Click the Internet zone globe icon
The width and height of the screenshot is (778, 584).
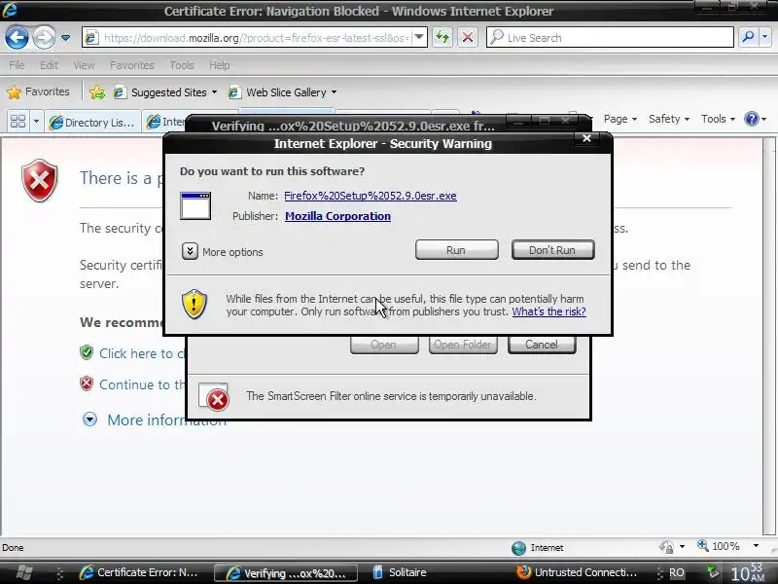pyautogui.click(x=518, y=548)
